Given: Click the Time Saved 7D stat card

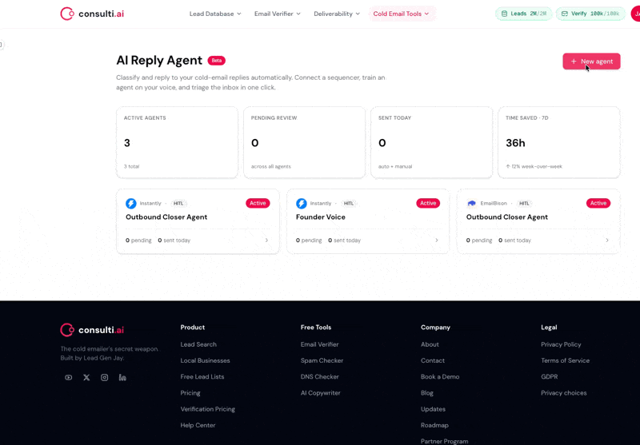Looking at the screenshot, I should pyautogui.click(x=558, y=142).
